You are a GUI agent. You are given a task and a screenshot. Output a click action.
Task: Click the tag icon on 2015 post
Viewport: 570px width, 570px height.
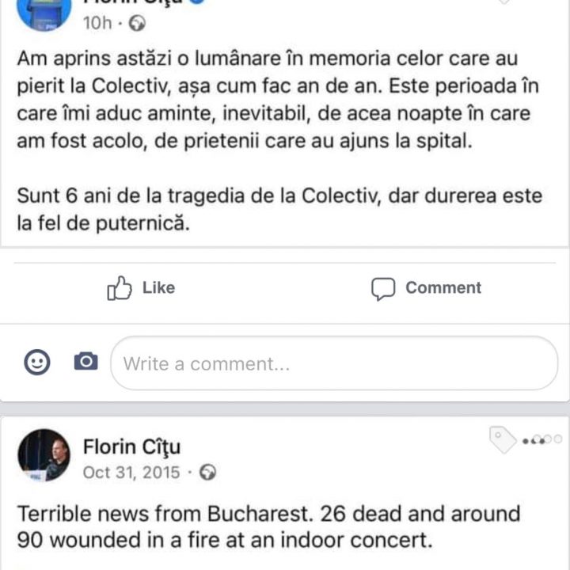coord(502,439)
